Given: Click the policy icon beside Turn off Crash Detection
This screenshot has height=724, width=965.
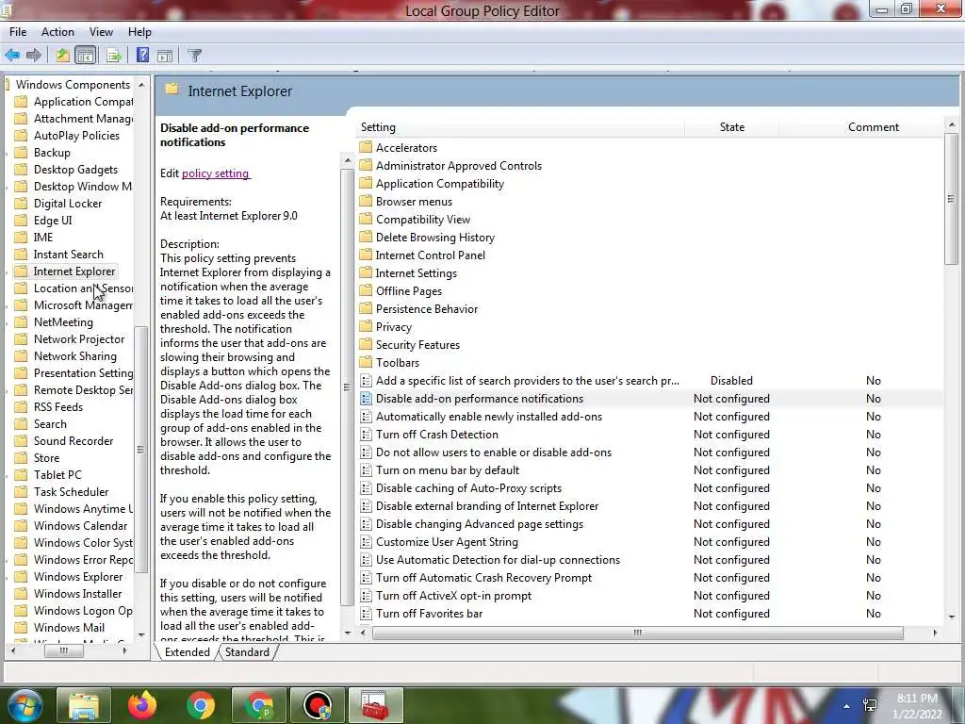Looking at the screenshot, I should coord(366,434).
